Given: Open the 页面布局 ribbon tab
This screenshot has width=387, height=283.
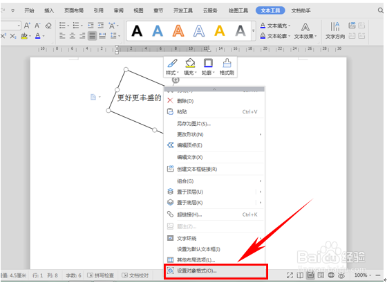Looking at the screenshot, I should tap(74, 10).
